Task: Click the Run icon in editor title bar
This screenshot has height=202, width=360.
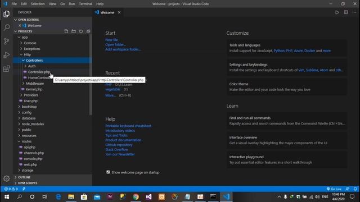Action: click(337, 12)
